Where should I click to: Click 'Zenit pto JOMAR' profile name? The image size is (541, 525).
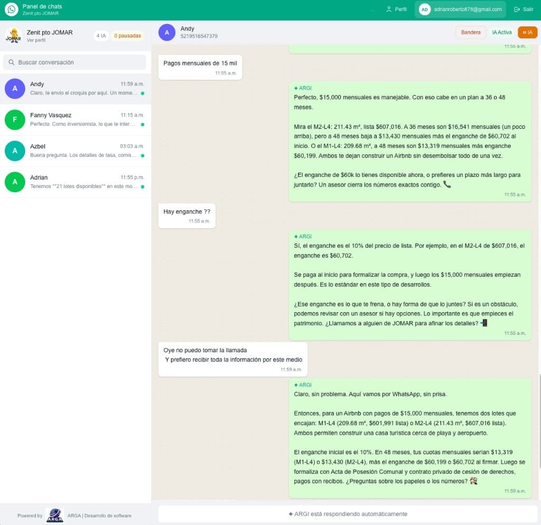(50, 32)
